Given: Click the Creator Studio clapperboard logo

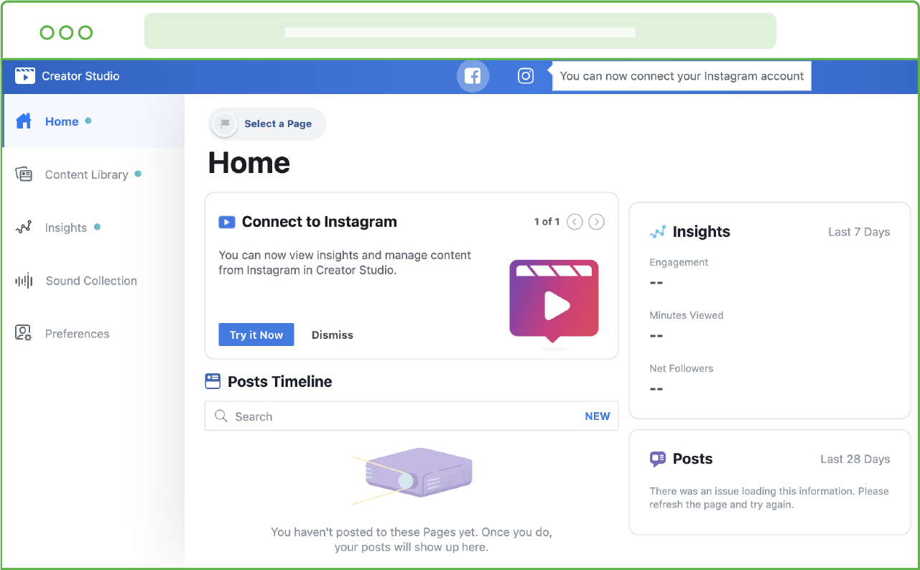Looking at the screenshot, I should pyautogui.click(x=25, y=76).
